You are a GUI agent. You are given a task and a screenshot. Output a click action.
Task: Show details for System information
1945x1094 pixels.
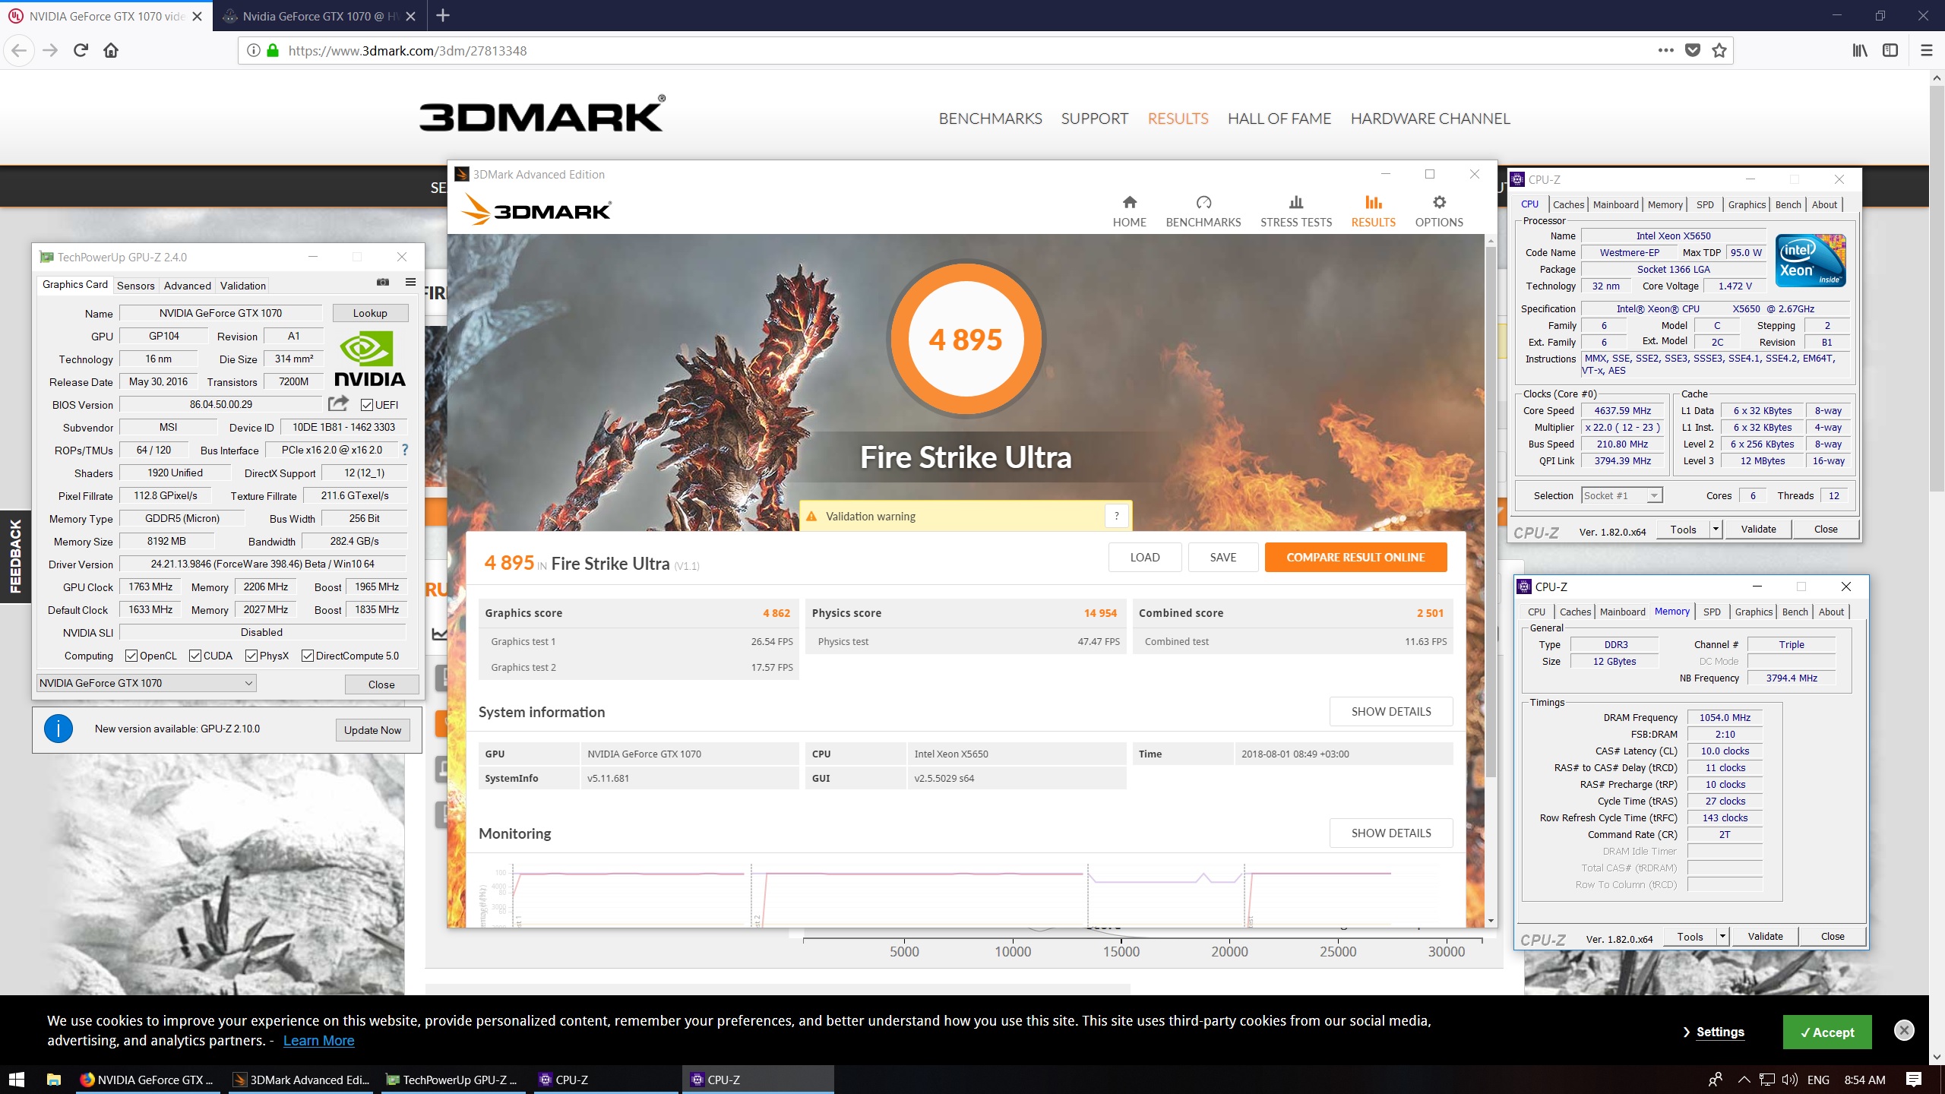pos(1390,711)
